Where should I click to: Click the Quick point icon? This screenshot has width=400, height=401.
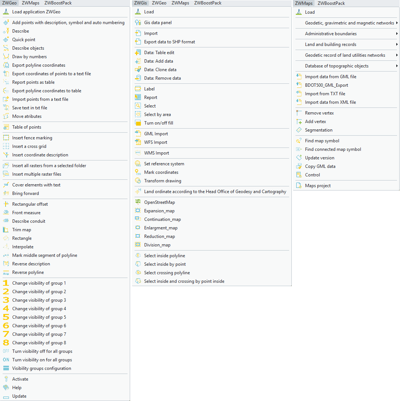pos(6,40)
